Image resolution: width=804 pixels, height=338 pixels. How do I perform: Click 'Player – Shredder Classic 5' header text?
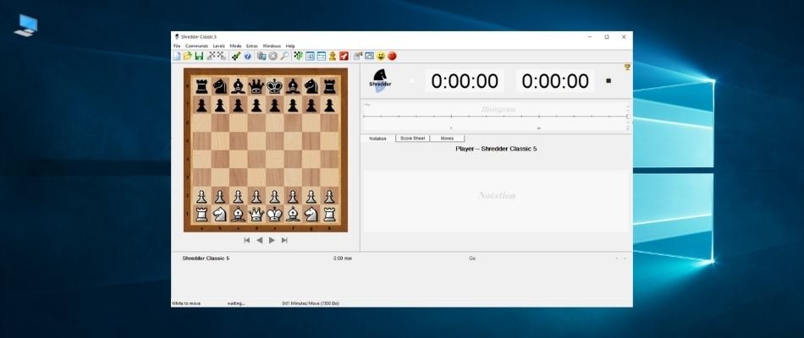click(x=496, y=149)
